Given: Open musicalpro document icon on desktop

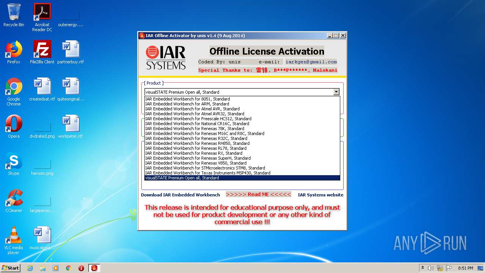Looking at the screenshot, I should [x=42, y=238].
